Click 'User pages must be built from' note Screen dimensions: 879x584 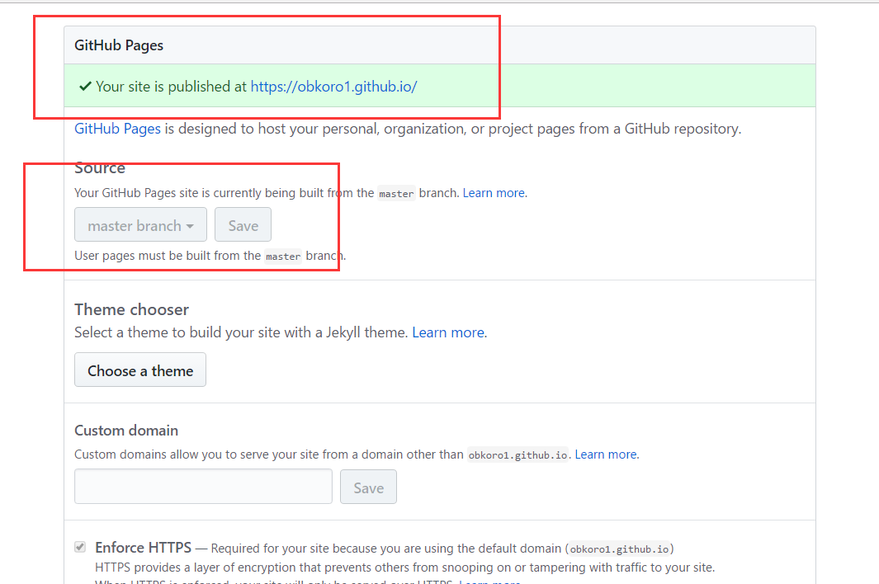(210, 256)
